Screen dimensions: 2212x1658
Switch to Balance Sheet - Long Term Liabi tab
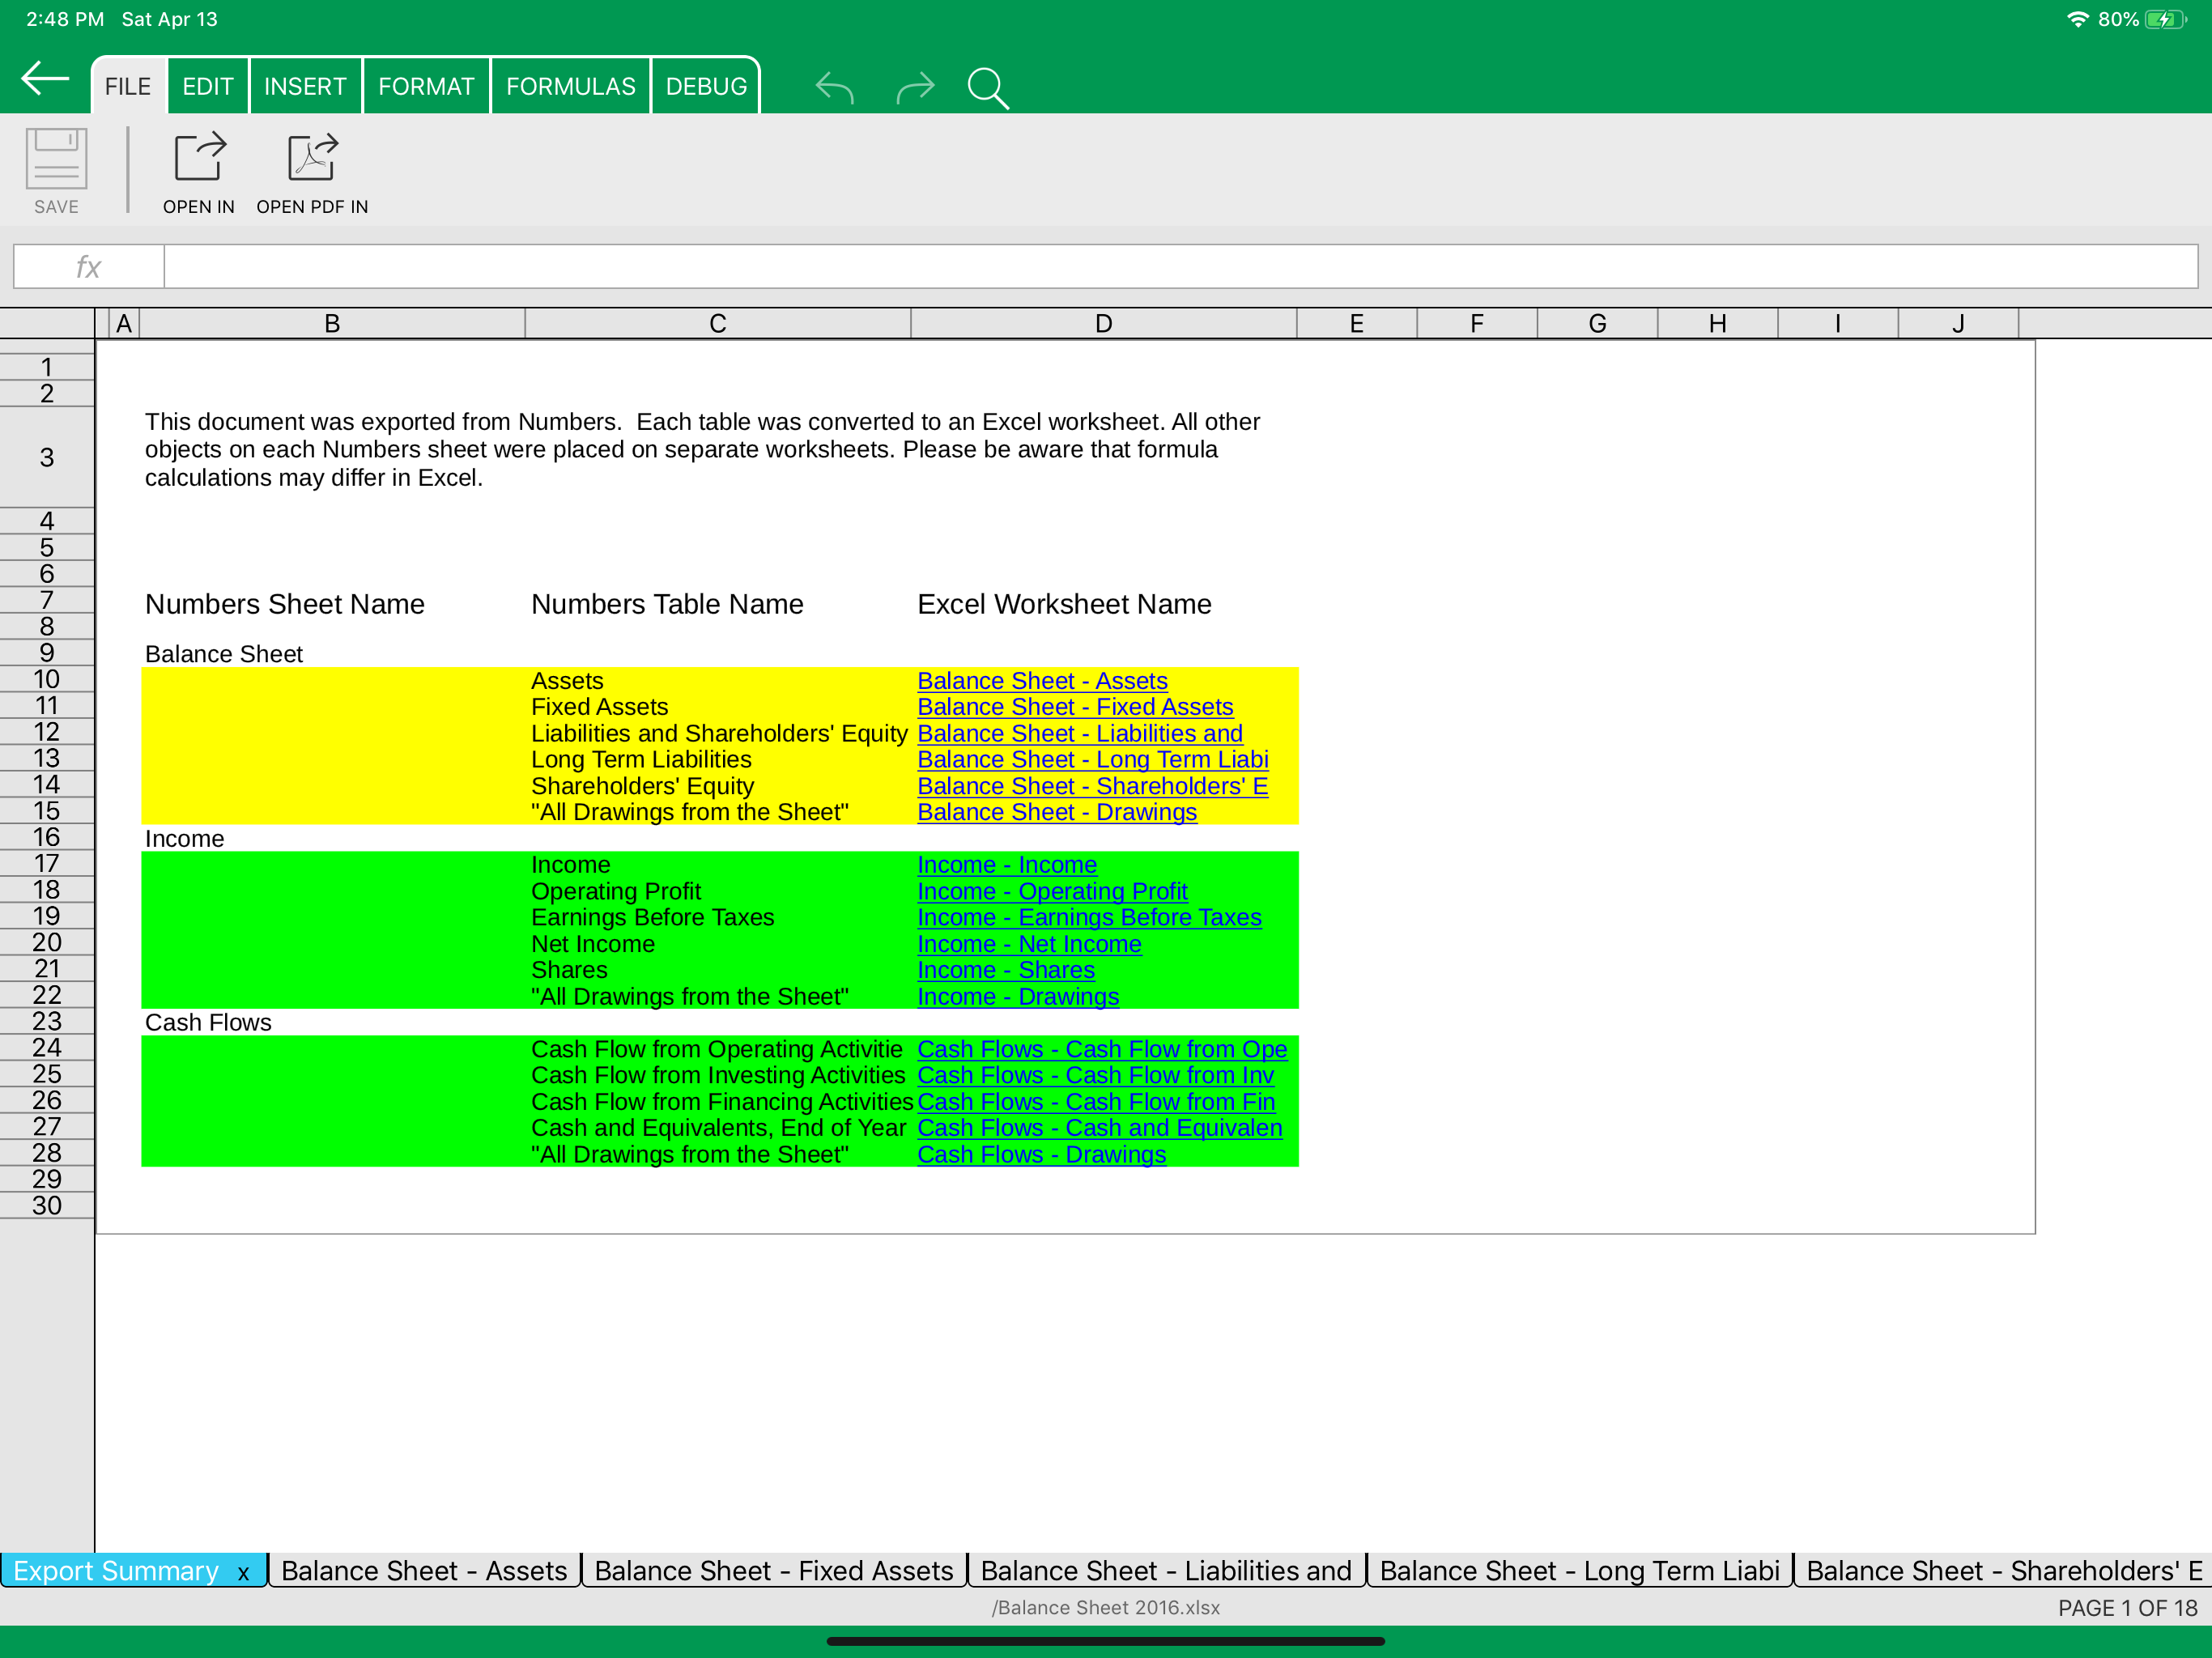[x=1580, y=1571]
